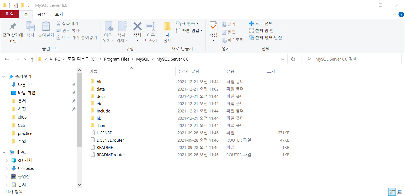
Task: Select 잘라내기 scissors command
Action: tap(67, 24)
